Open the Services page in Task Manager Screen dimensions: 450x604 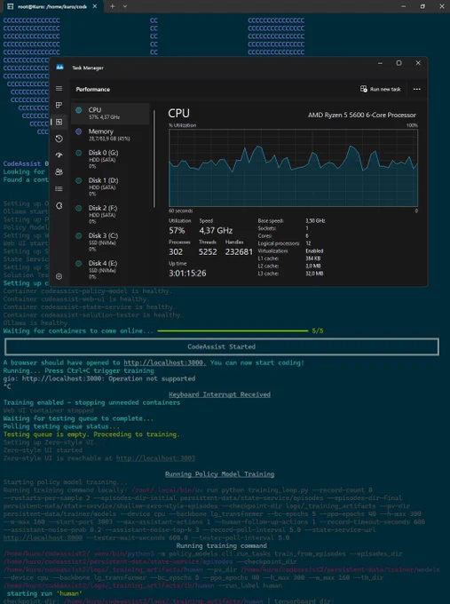59,206
